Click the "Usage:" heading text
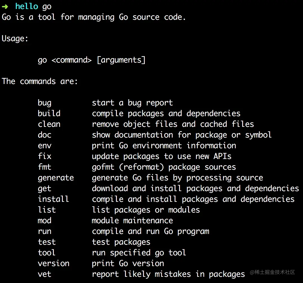This screenshot has height=283, width=303. [15, 39]
